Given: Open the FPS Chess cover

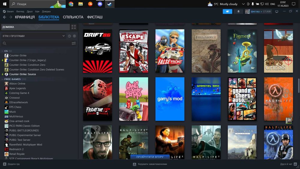Looking at the screenshot, I should click(278, 51).
